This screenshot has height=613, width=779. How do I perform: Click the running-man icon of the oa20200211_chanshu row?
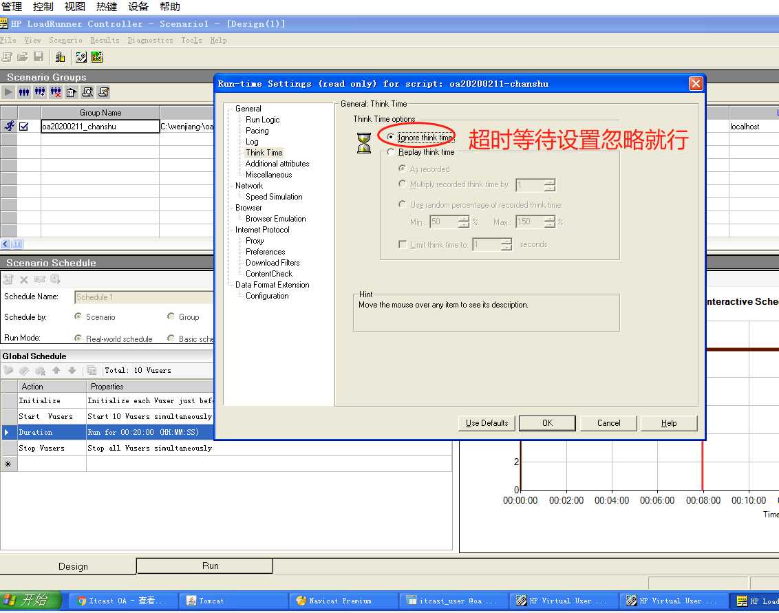click(9, 126)
